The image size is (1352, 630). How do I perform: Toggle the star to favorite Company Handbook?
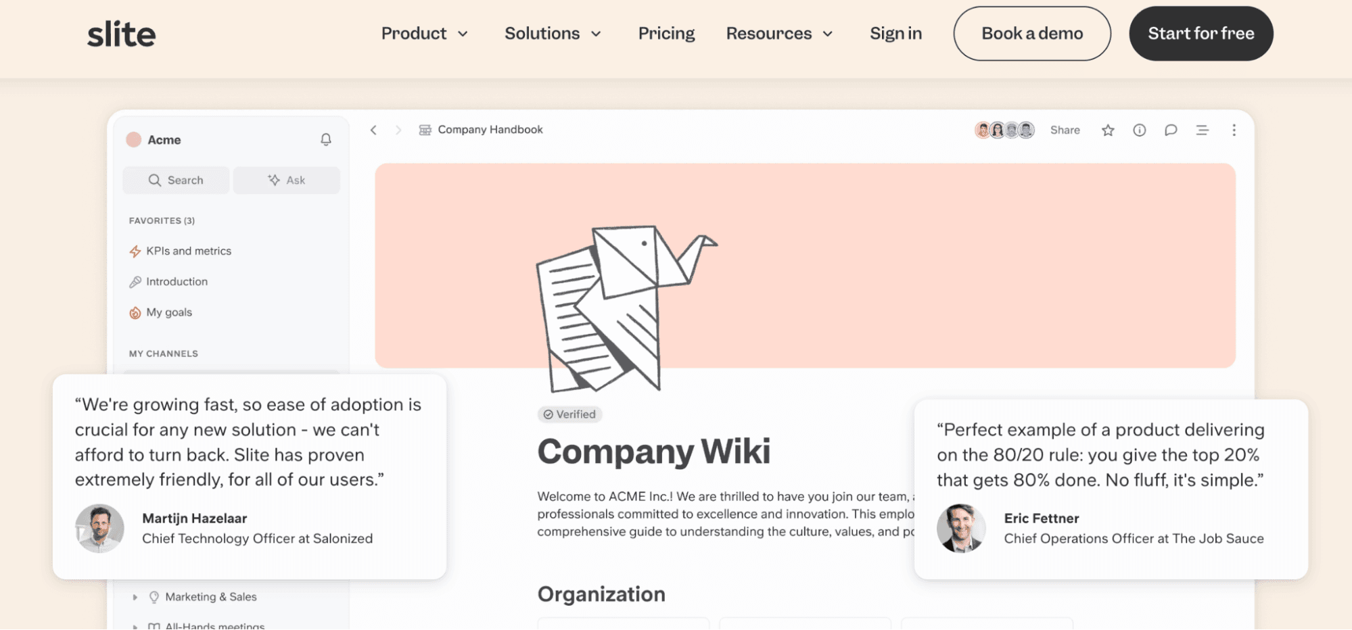click(1108, 130)
